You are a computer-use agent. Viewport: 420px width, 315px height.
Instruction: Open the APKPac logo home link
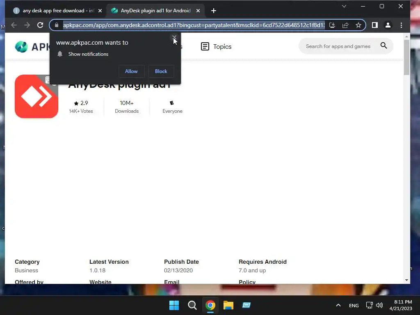32,47
